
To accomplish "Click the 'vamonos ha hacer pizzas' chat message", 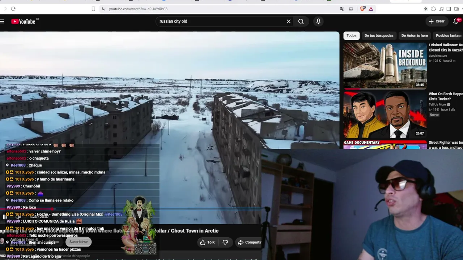I will click(x=43, y=250).
